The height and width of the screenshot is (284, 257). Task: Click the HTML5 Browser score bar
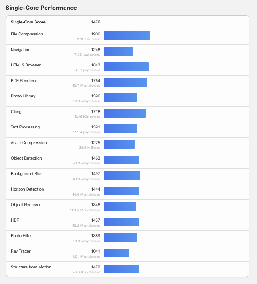click(x=126, y=67)
